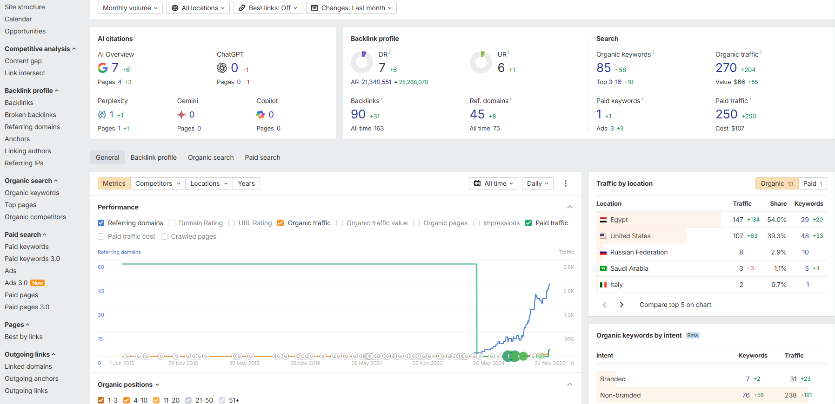Click the large green marker on chart timeline
This screenshot has height=404, width=835.
tap(514, 356)
